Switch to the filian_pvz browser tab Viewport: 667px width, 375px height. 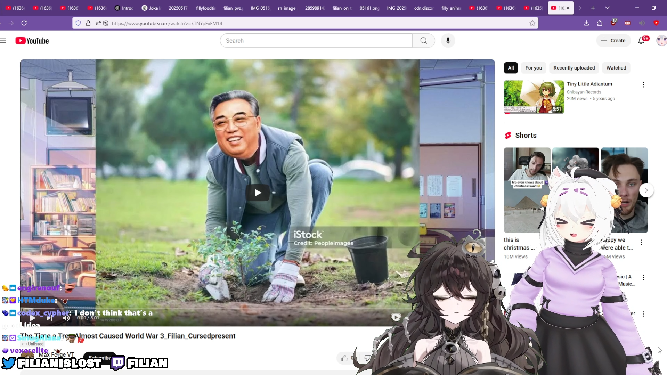233,8
